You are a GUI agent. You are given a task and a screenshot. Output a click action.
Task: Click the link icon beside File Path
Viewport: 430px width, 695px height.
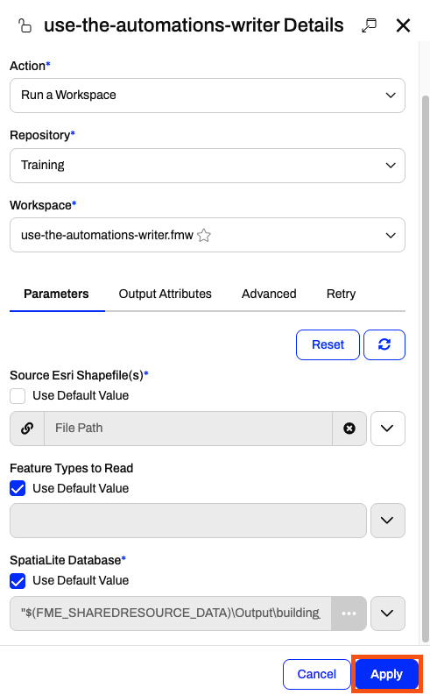click(x=27, y=429)
